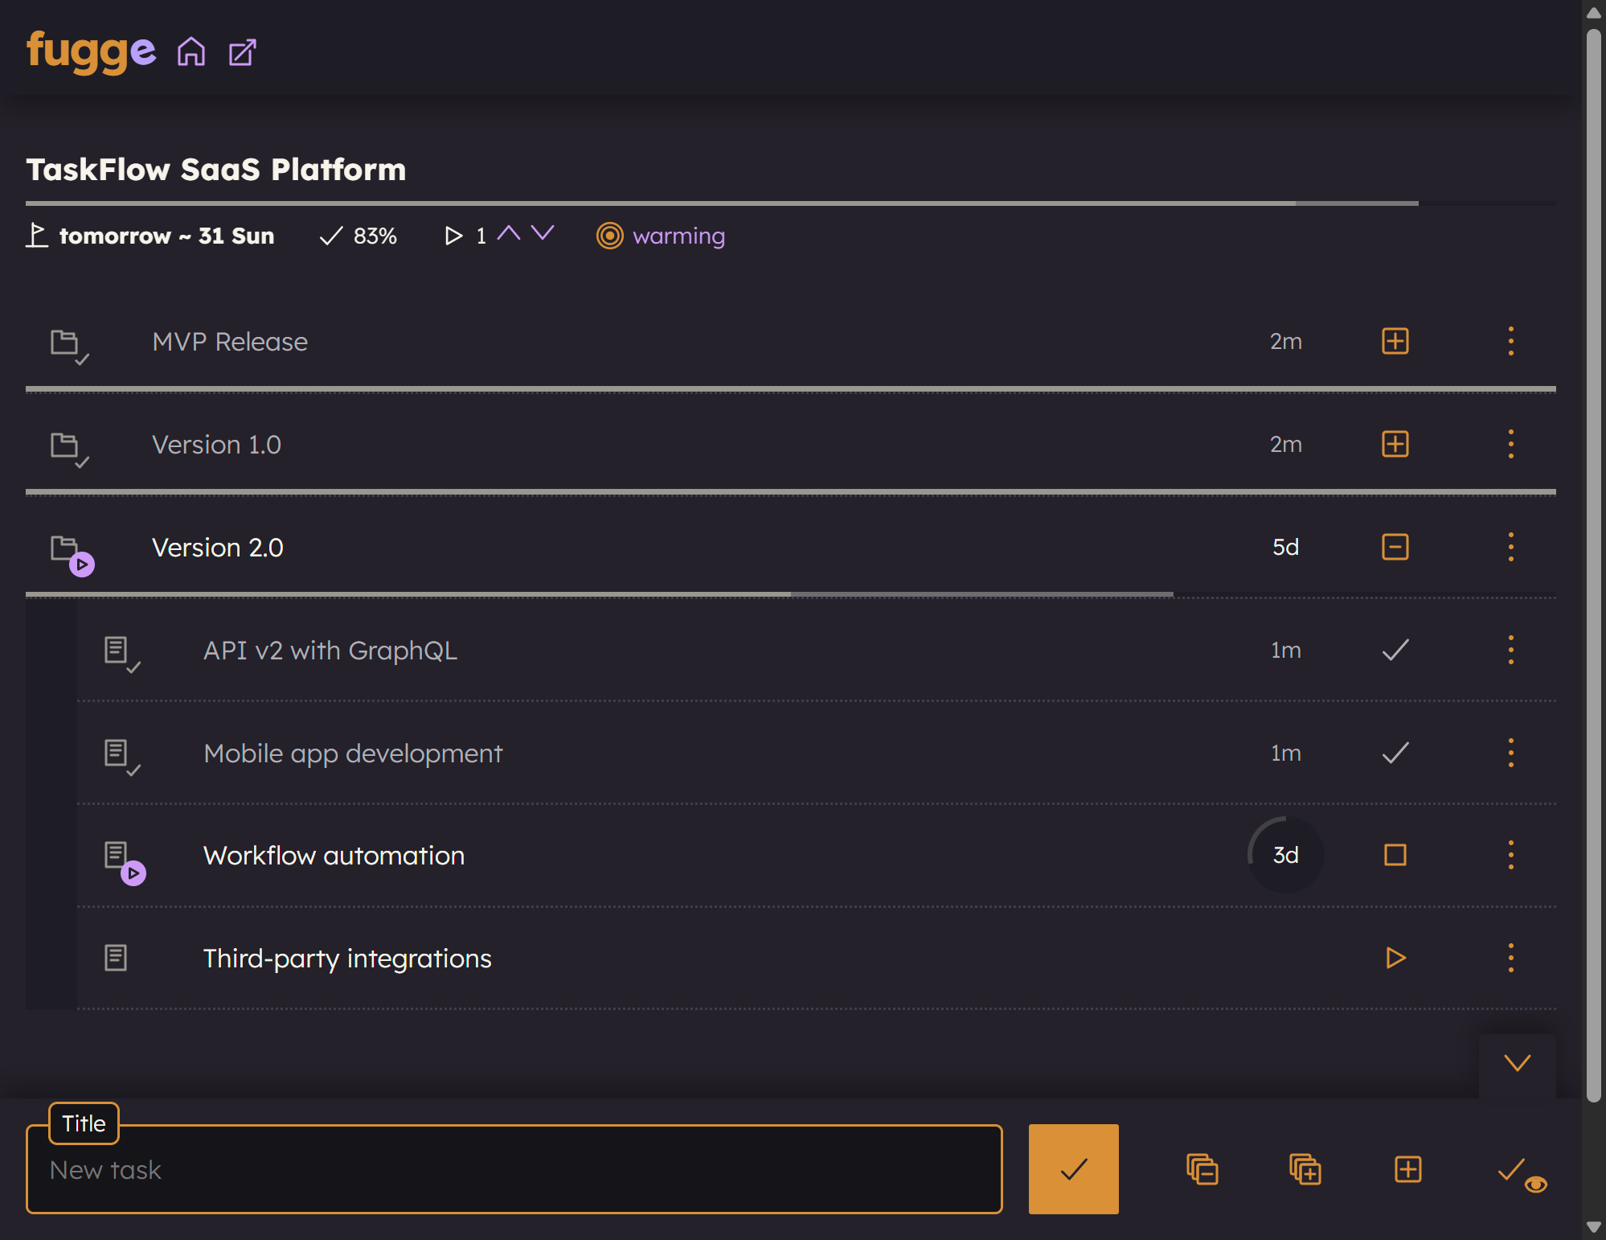Focus the New task title input field

click(514, 1170)
